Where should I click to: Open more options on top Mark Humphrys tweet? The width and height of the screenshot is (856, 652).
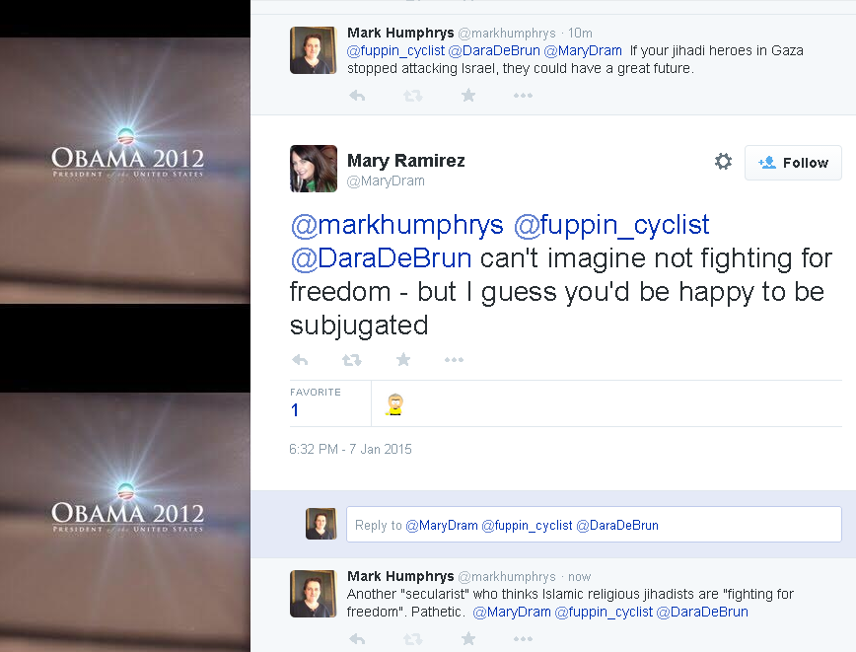[x=523, y=96]
